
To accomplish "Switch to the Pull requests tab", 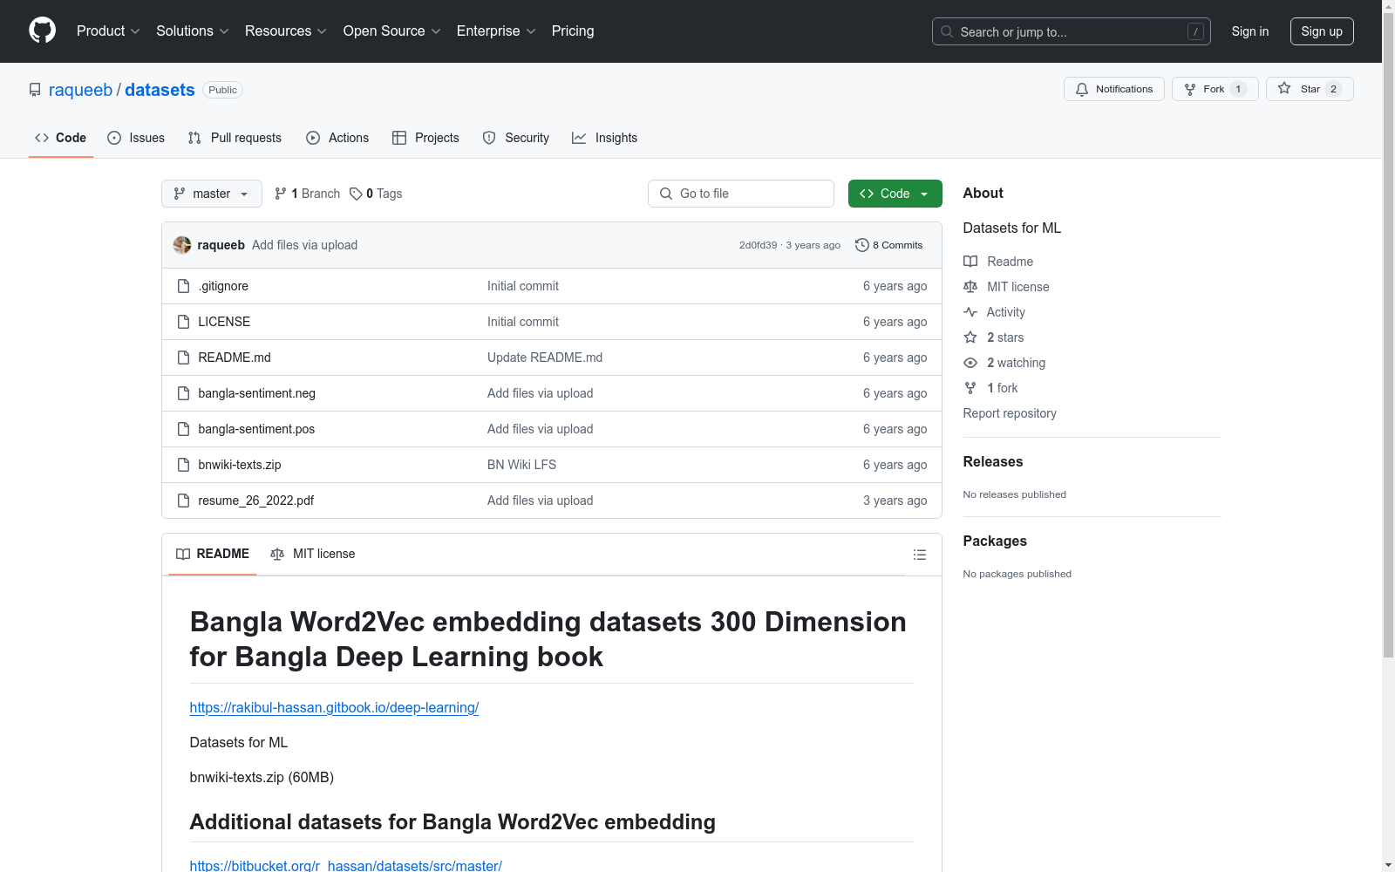I will (235, 138).
